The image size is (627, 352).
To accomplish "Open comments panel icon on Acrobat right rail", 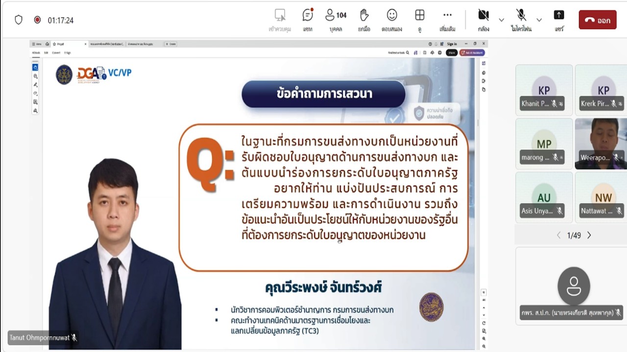I will [x=483, y=73].
